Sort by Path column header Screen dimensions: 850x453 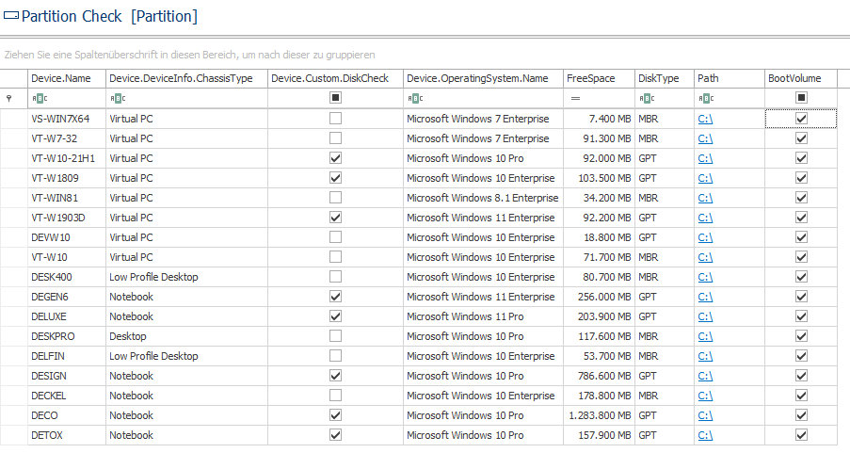point(730,78)
